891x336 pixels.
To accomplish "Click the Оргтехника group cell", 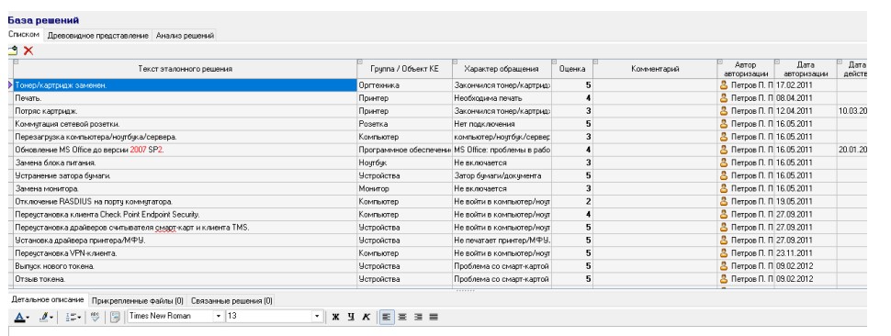I will click(x=404, y=84).
